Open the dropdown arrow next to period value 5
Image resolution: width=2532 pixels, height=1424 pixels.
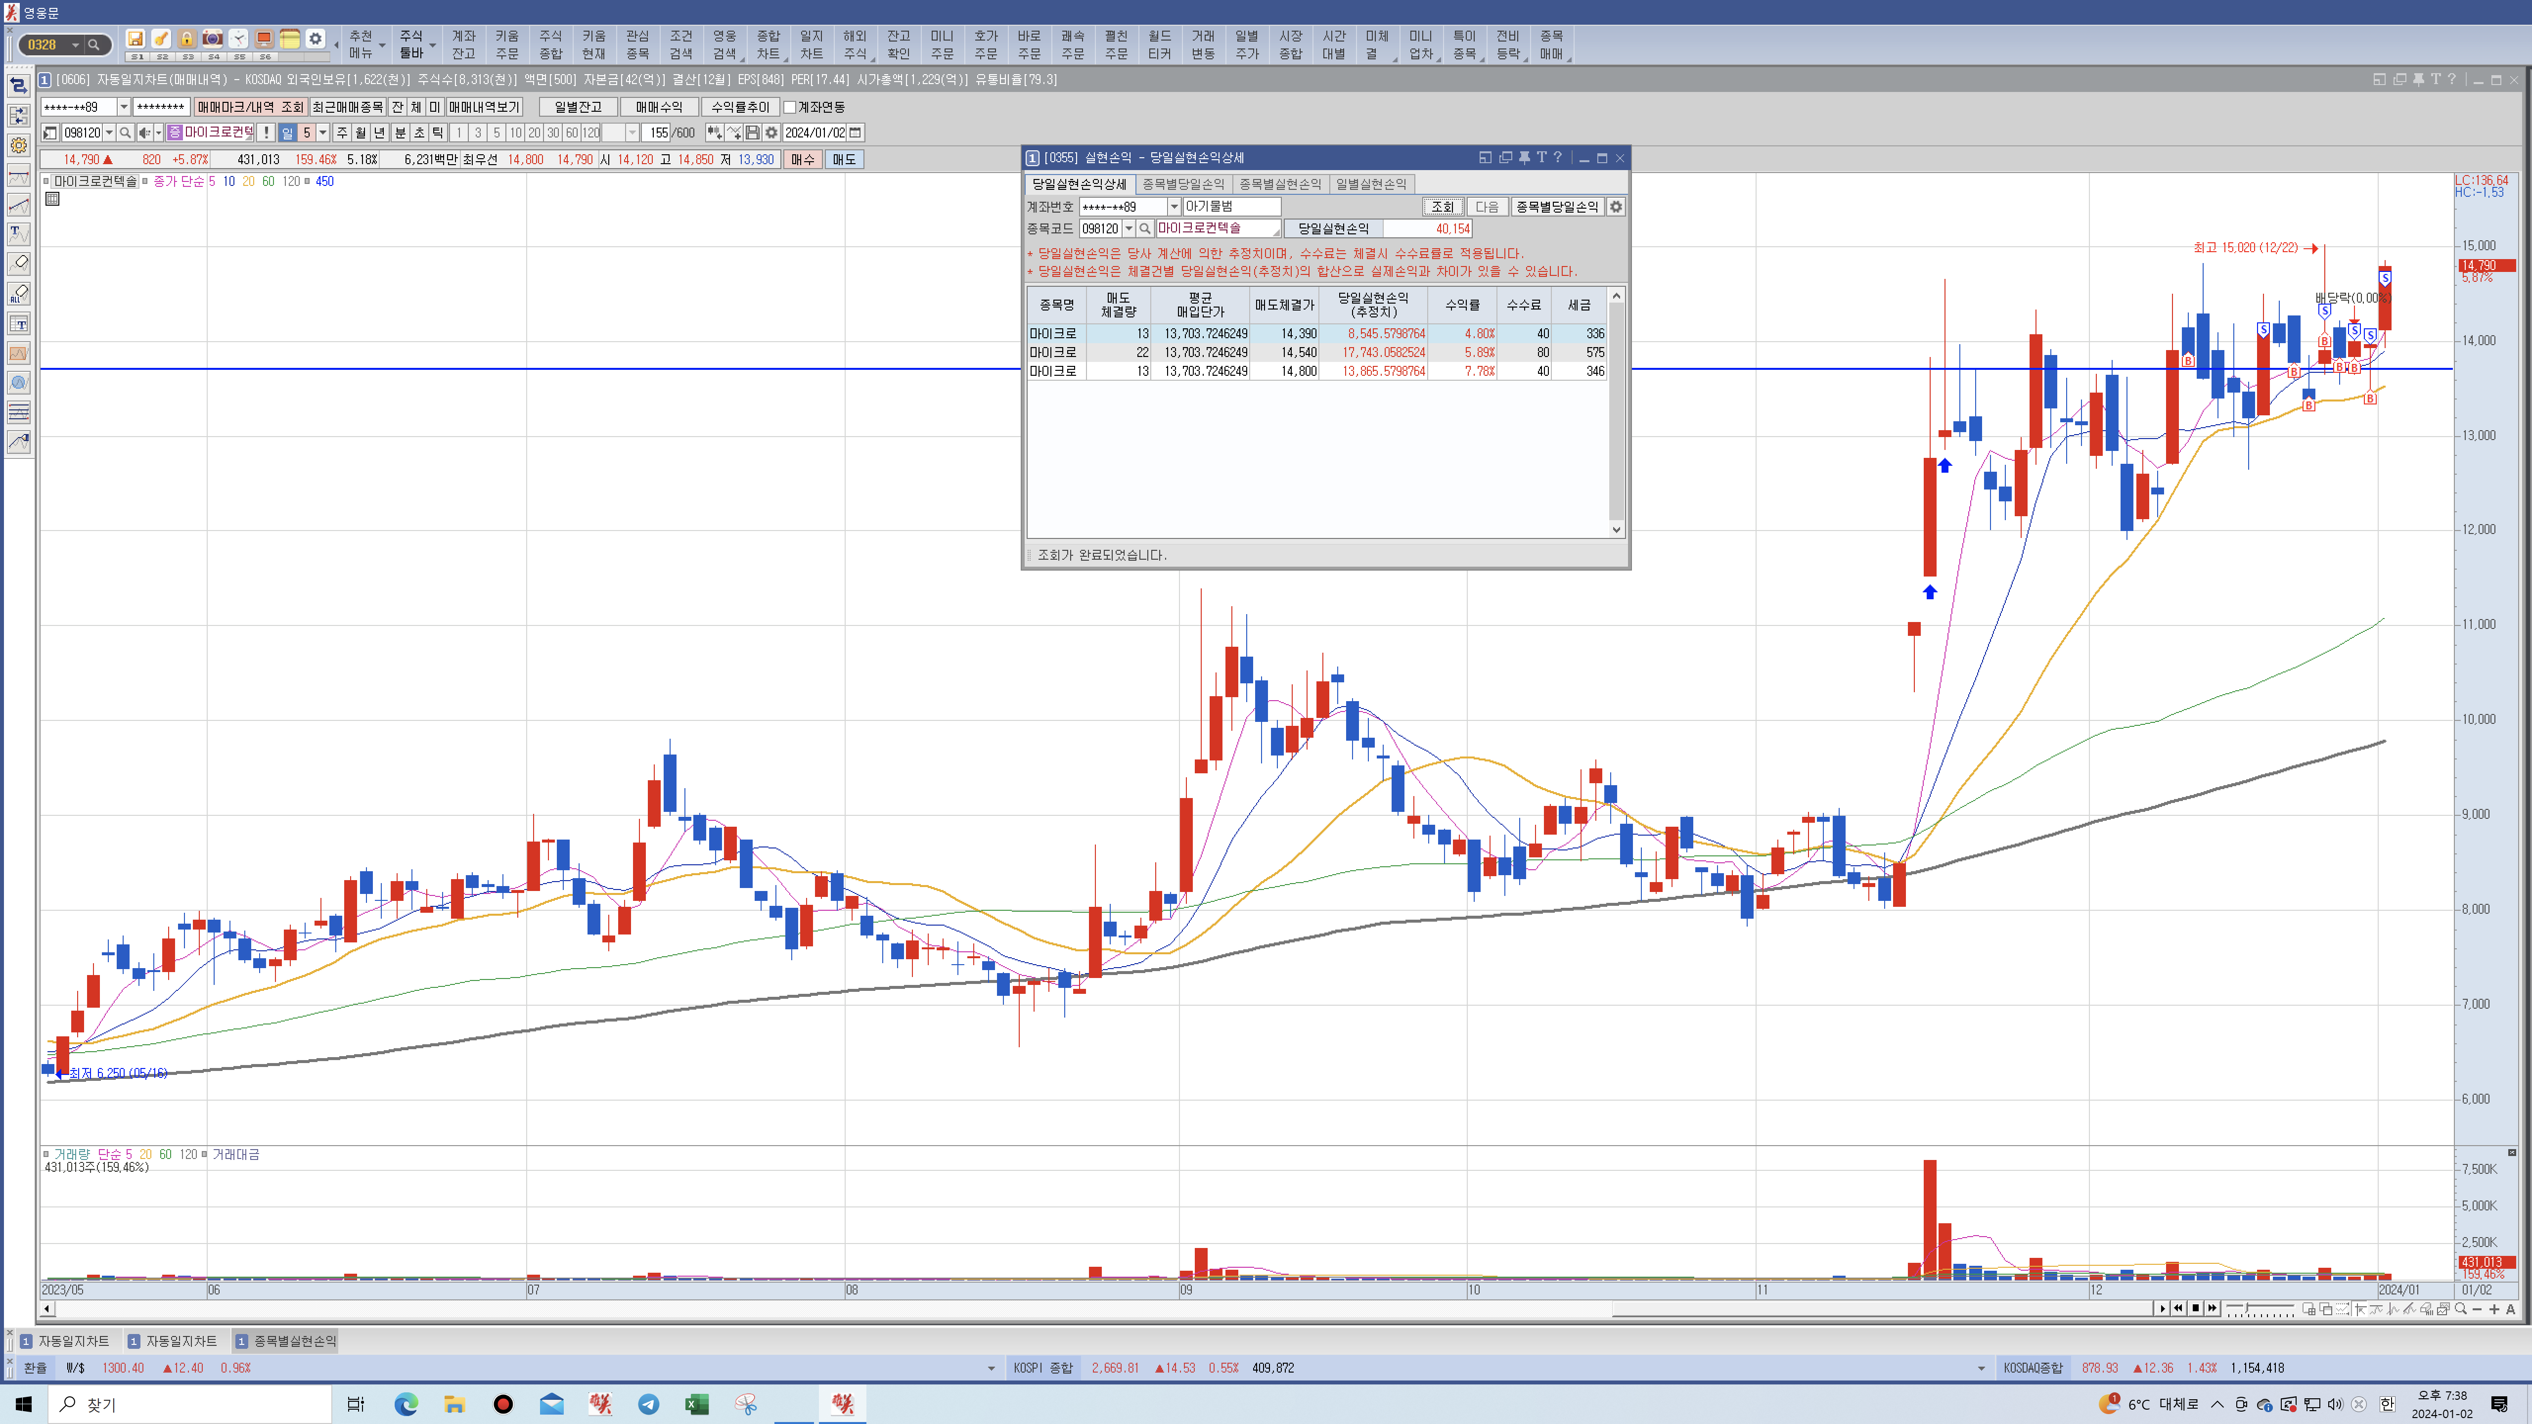tap(322, 133)
